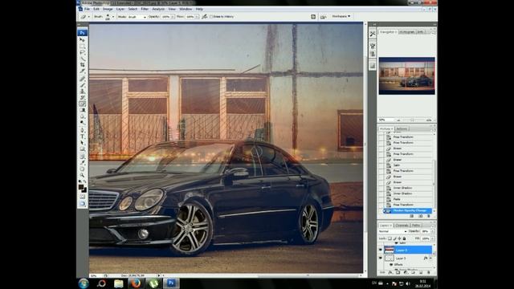514x289 pixels.
Task: Select the Rectangular Marquee tool
Action: tap(82, 46)
